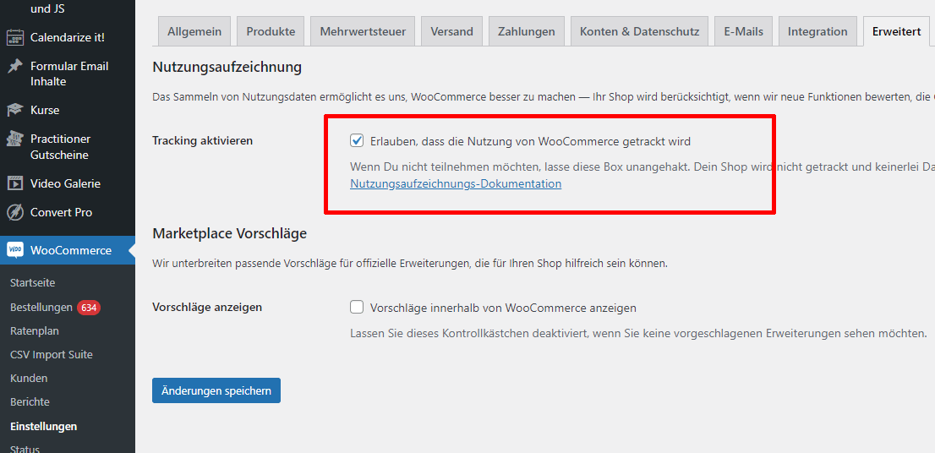Image resolution: width=935 pixels, height=453 pixels.
Task: Click the Calendarize it! calendar icon
Action: tap(15, 37)
